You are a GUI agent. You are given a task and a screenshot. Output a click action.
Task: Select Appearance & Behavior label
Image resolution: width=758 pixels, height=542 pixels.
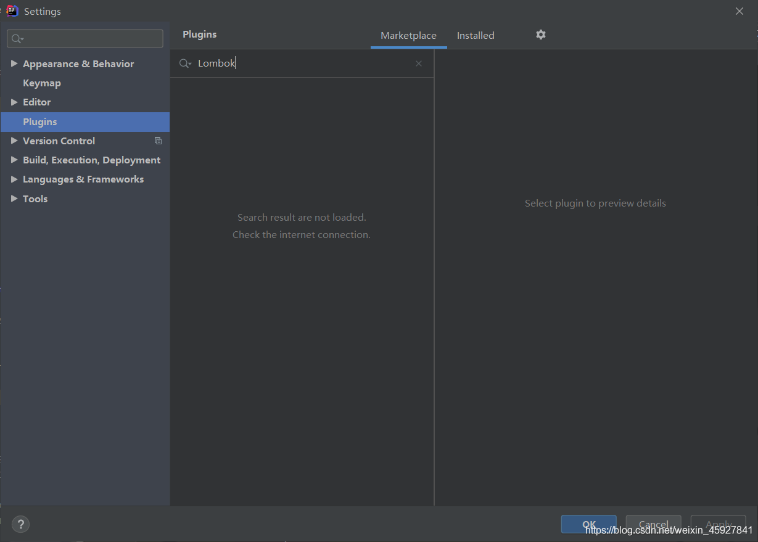(x=78, y=64)
